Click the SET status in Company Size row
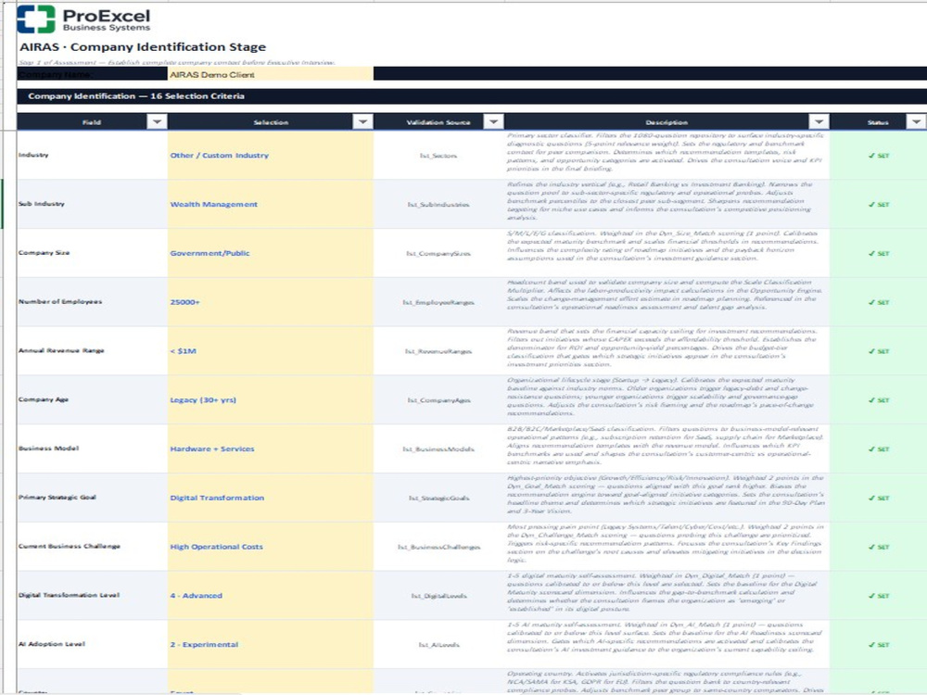927x695 pixels. [x=879, y=254]
